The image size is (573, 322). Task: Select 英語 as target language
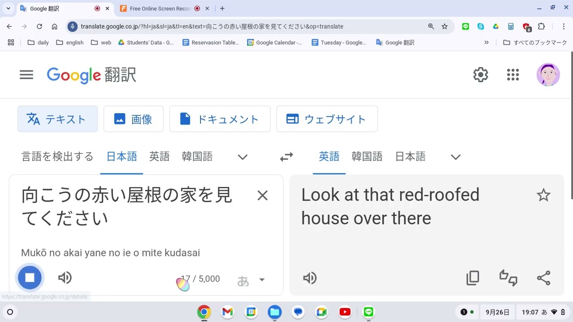[329, 157]
